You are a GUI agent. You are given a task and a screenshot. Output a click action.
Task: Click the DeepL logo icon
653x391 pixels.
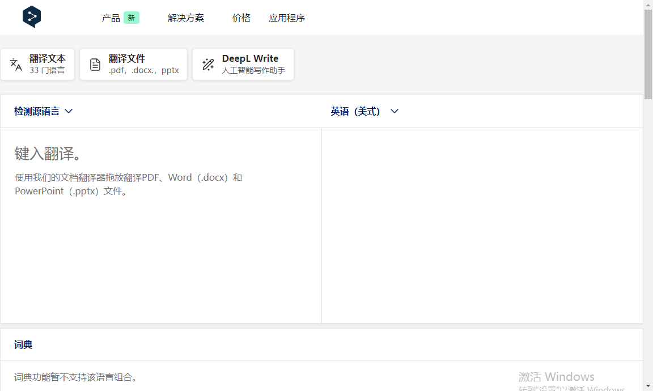pyautogui.click(x=32, y=16)
